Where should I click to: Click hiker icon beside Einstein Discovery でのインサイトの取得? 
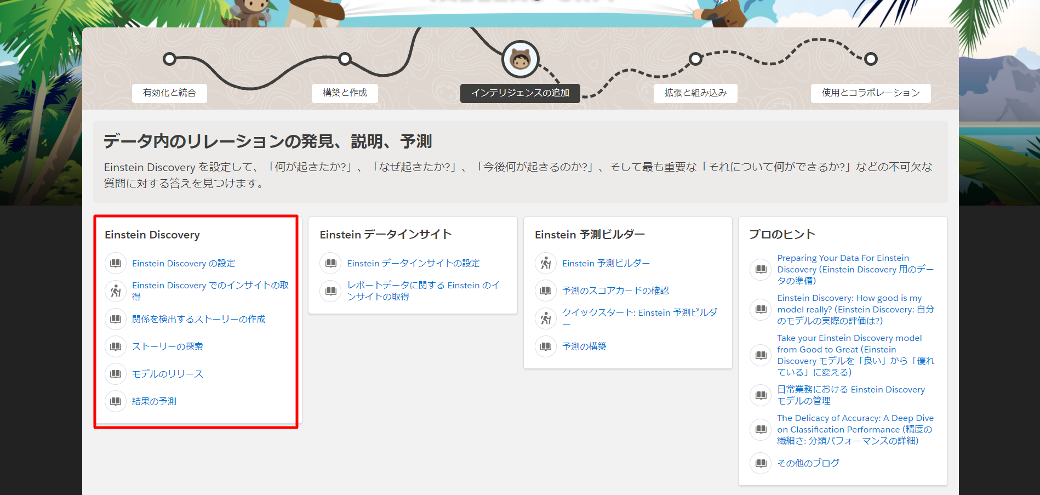coord(116,291)
